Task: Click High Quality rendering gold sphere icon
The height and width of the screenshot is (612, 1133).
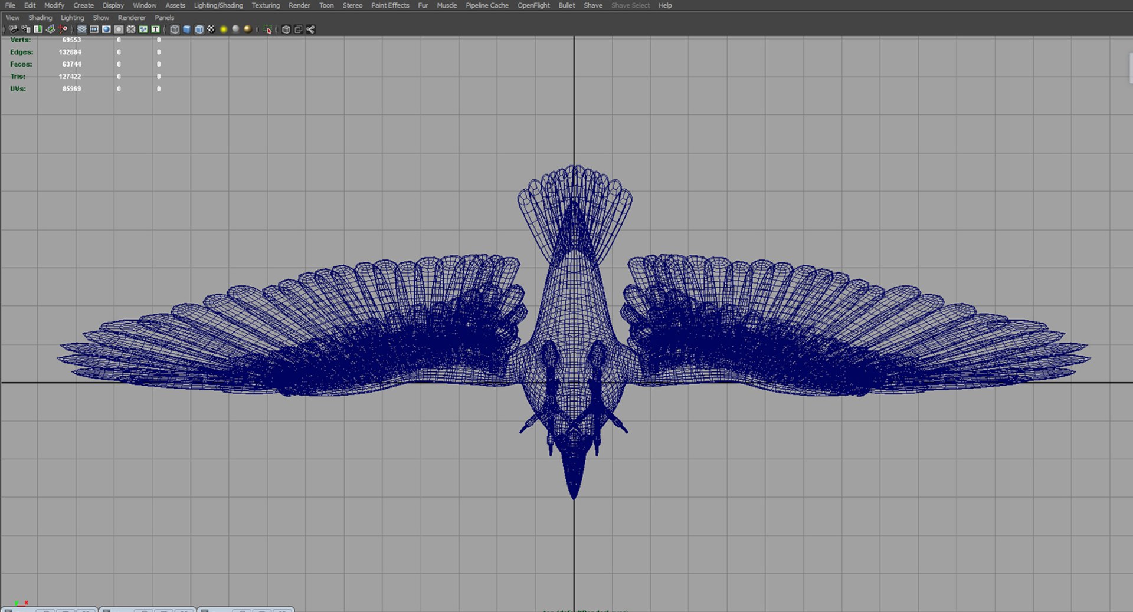Action: click(x=248, y=29)
